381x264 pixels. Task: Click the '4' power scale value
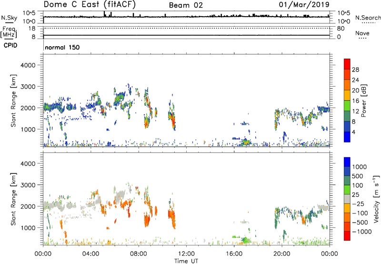click(354, 132)
